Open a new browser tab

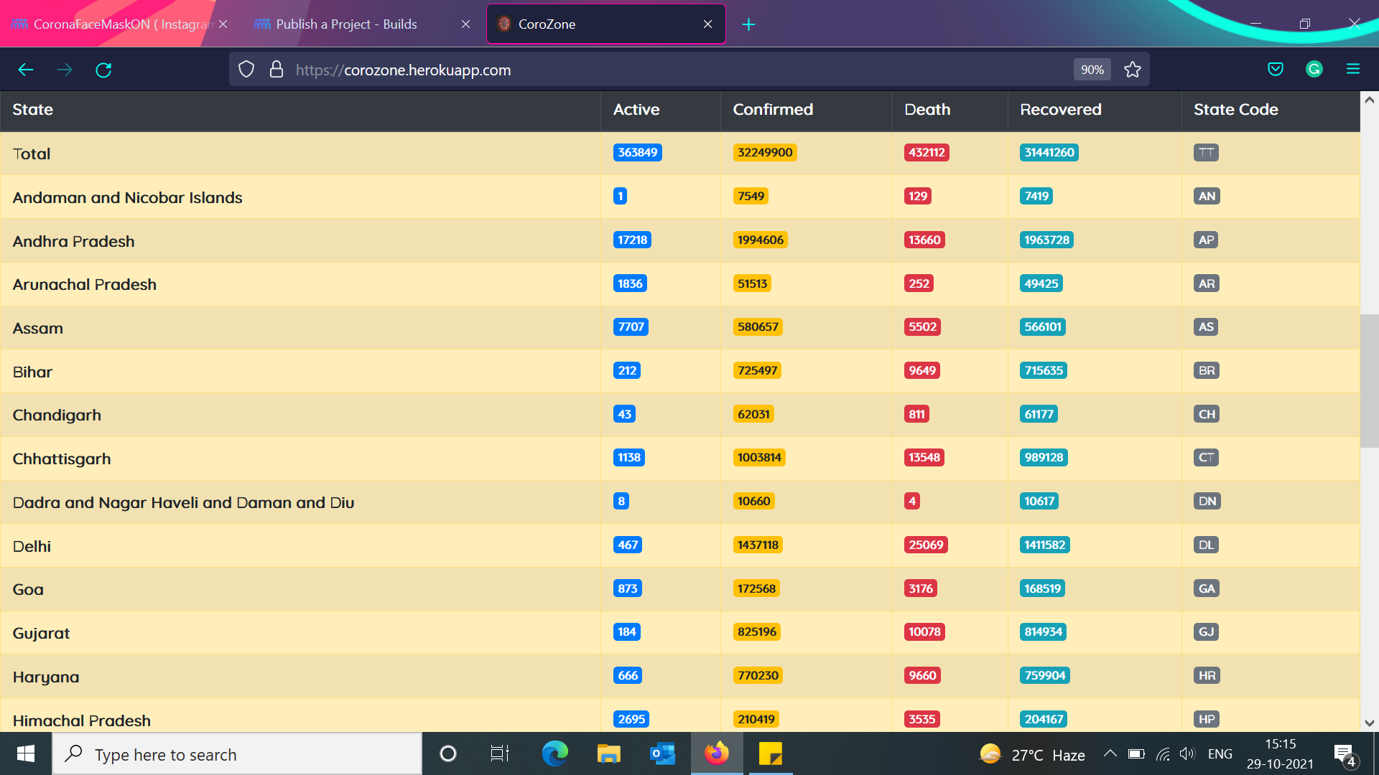point(748,24)
